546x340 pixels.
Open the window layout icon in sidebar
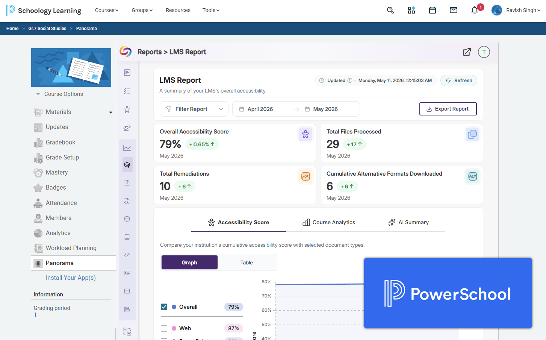(x=127, y=291)
